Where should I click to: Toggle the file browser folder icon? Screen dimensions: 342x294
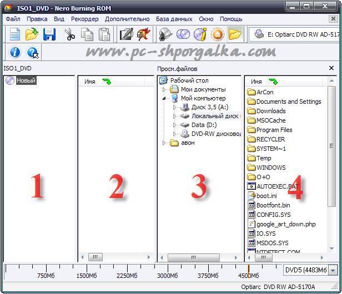pos(235,34)
